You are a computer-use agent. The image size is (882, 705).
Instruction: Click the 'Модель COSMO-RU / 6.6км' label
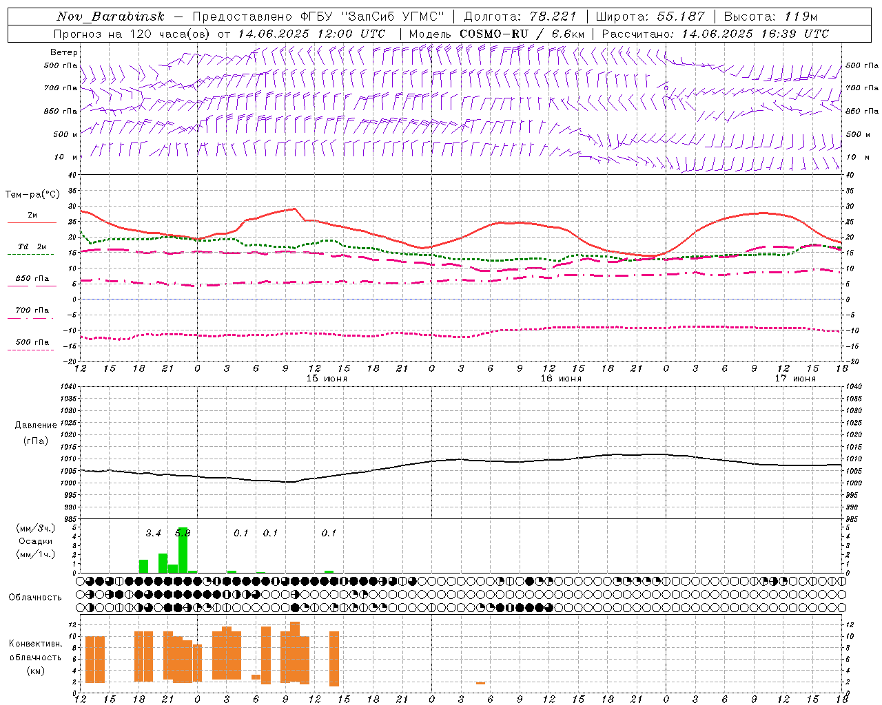tap(497, 34)
